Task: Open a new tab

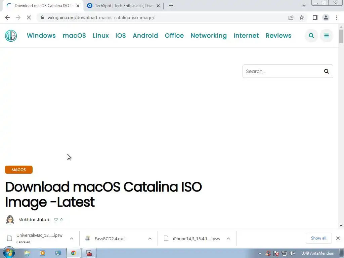Action: click(171, 6)
